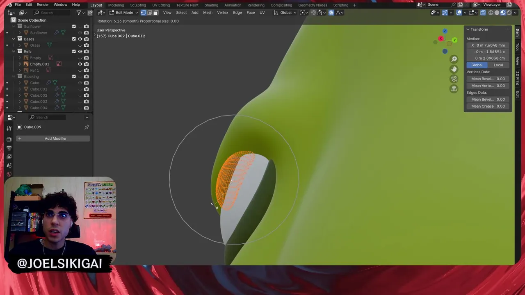Screen dimensions: 525x295
Task: Open outliner filter dropdown
Action: coord(80,13)
